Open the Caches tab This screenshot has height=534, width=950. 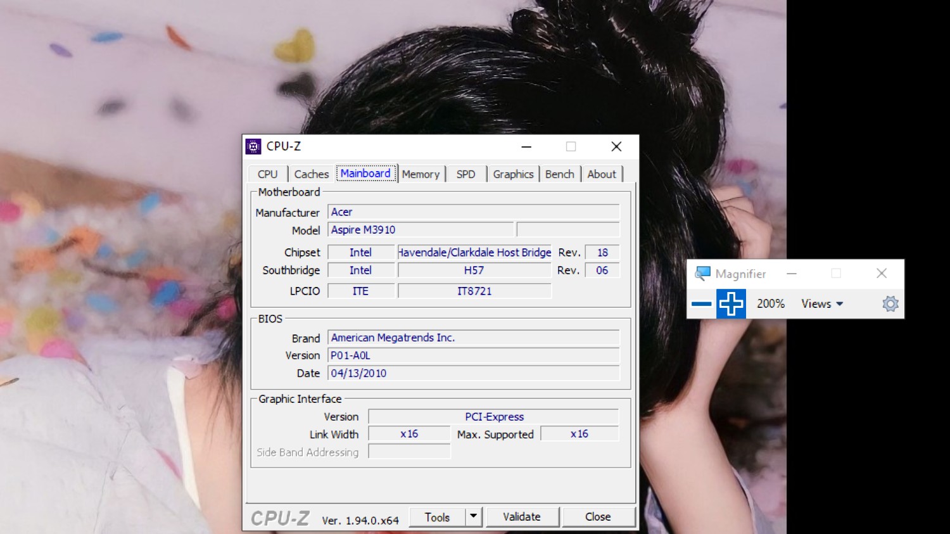(x=311, y=174)
